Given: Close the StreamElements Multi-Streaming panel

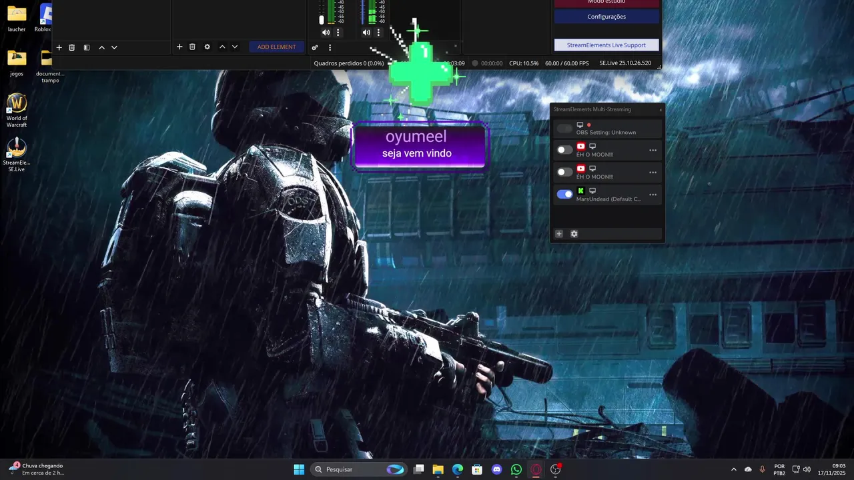Looking at the screenshot, I should (661, 109).
